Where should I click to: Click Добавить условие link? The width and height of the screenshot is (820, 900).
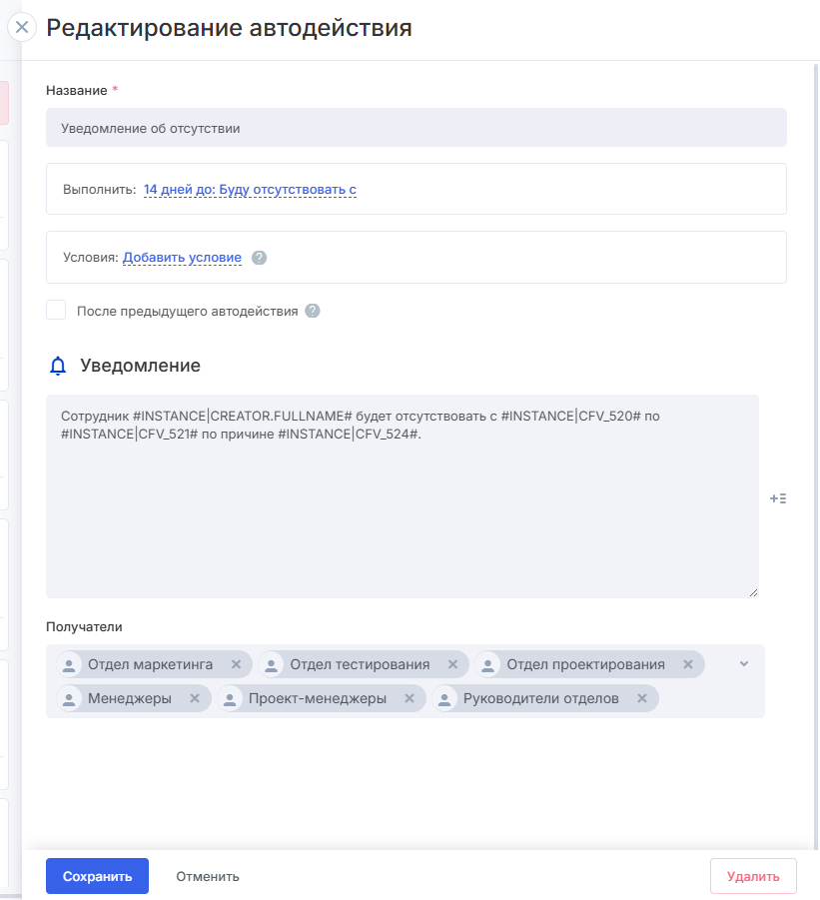182,258
